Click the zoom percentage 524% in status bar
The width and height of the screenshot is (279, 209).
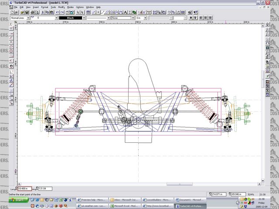point(251,195)
